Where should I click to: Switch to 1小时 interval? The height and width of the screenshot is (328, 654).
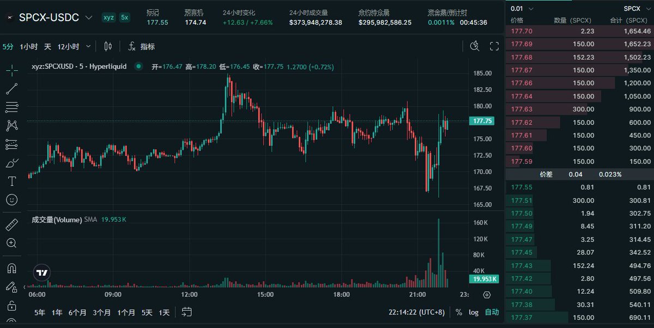28,46
